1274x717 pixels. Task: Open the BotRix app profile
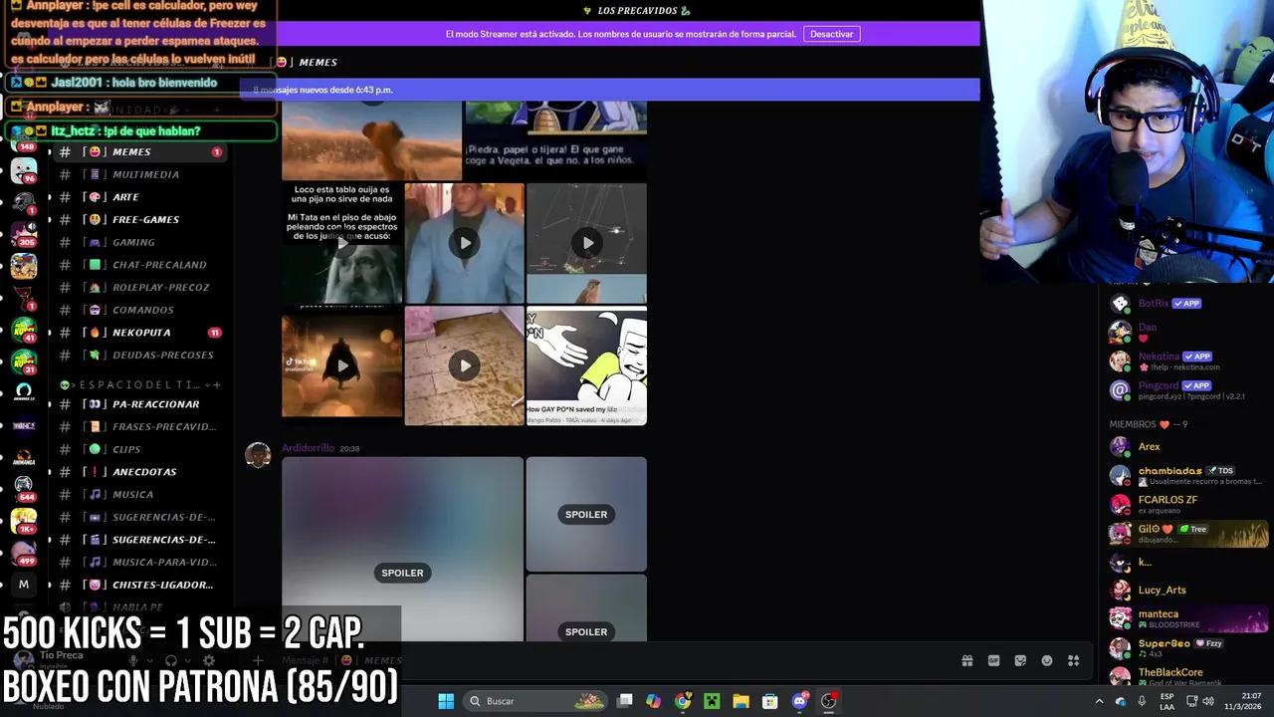coord(1187,304)
